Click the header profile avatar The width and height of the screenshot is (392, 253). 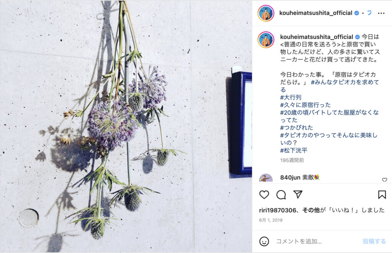266,13
